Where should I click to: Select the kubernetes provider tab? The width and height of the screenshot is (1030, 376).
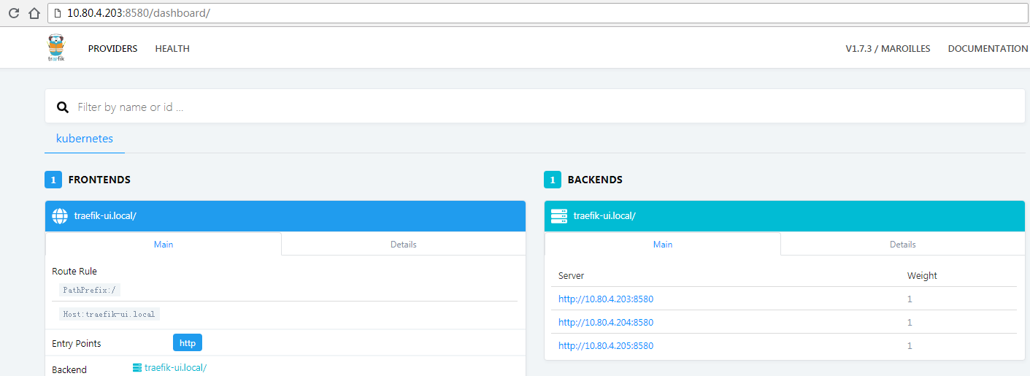[x=85, y=138]
